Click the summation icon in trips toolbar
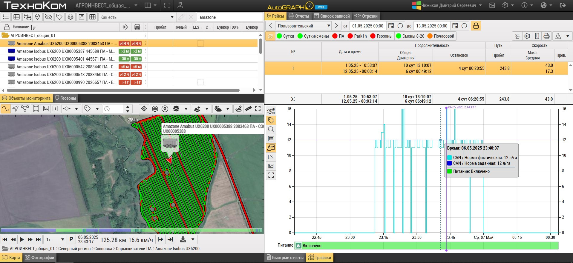This screenshot has height=263, width=573. (517, 36)
